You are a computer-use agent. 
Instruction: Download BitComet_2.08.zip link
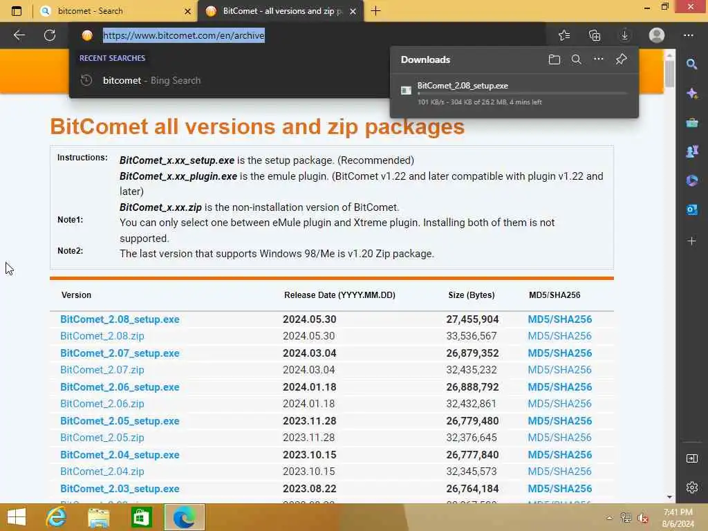pyautogui.click(x=102, y=336)
